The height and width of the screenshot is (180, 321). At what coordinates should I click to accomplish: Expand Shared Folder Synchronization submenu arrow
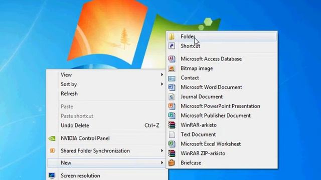pos(162,150)
